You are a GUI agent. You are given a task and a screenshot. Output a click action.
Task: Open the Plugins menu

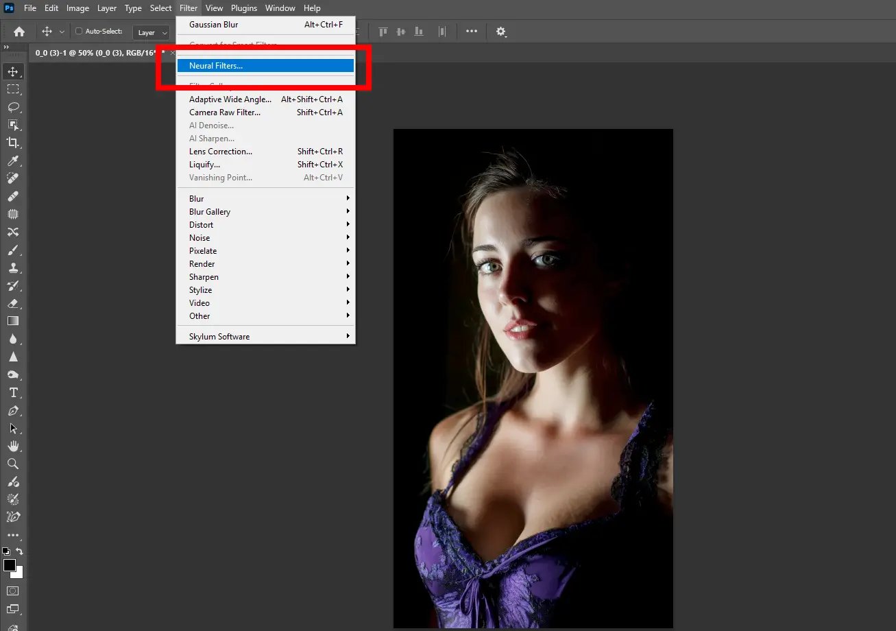244,8
